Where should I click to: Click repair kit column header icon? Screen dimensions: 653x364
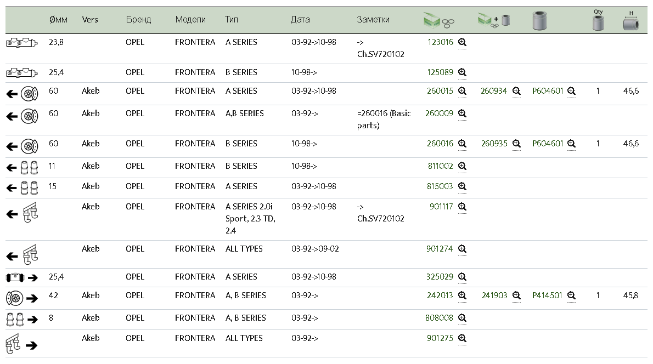coord(439,21)
